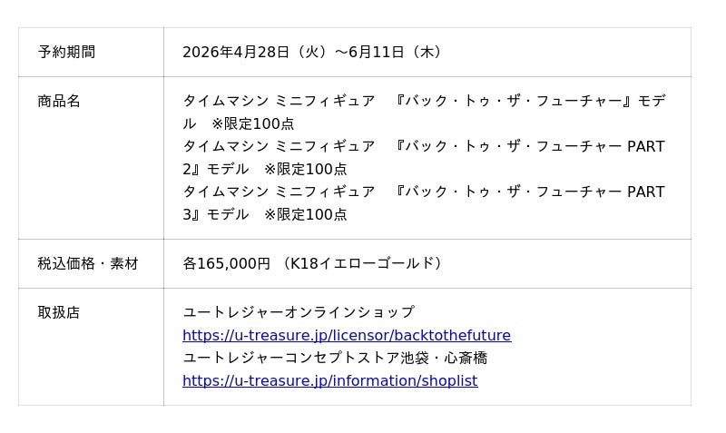This screenshot has width=726, height=433.
Task: Click ※限定100点 after the 2』モデル text
Action: tap(305, 169)
